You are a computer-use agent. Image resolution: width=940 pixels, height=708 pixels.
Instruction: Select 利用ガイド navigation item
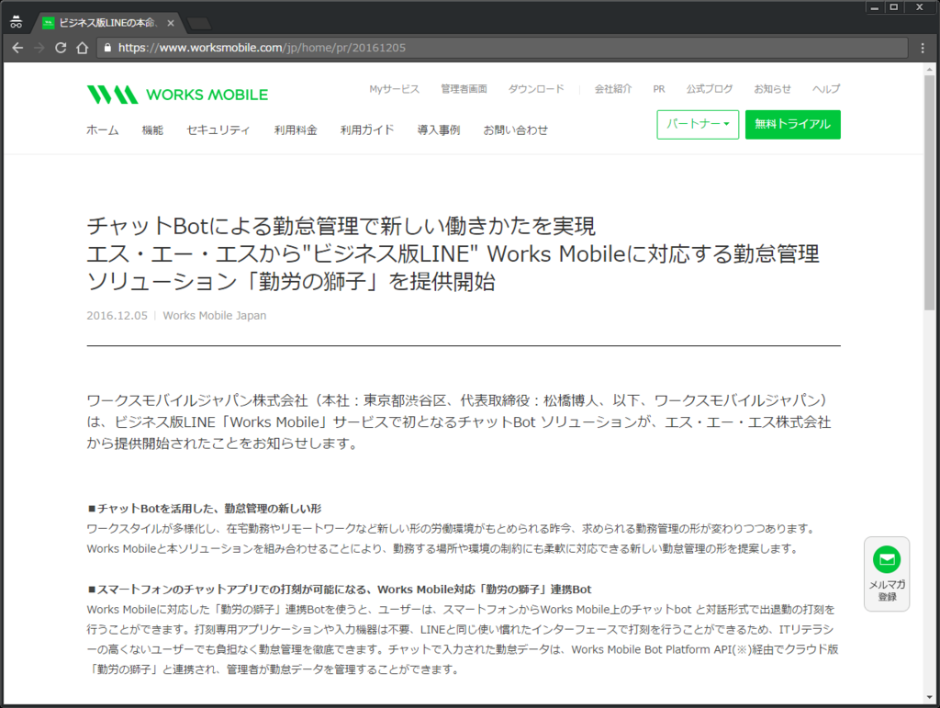(x=367, y=130)
